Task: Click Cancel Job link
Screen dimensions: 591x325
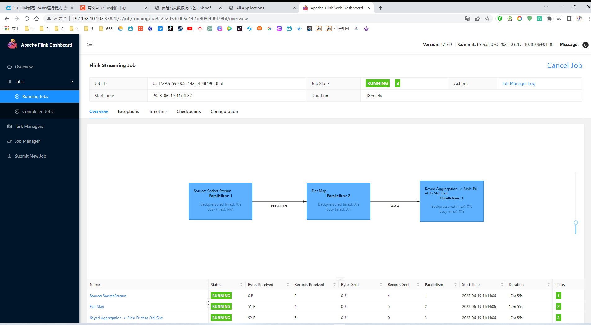Action: pyautogui.click(x=564, y=65)
